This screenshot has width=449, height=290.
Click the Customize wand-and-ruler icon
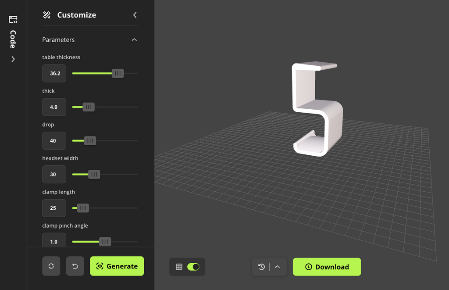[46, 15]
